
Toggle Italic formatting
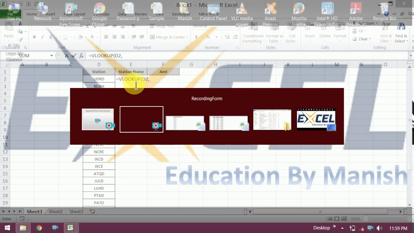coord(42,37)
